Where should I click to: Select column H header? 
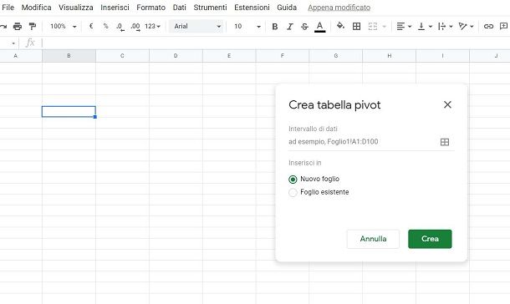pos(390,56)
